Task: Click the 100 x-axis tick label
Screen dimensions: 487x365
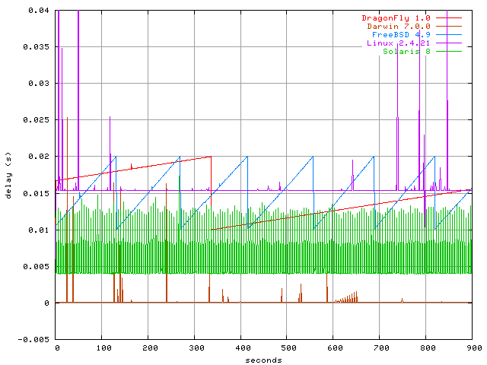Action: point(102,348)
